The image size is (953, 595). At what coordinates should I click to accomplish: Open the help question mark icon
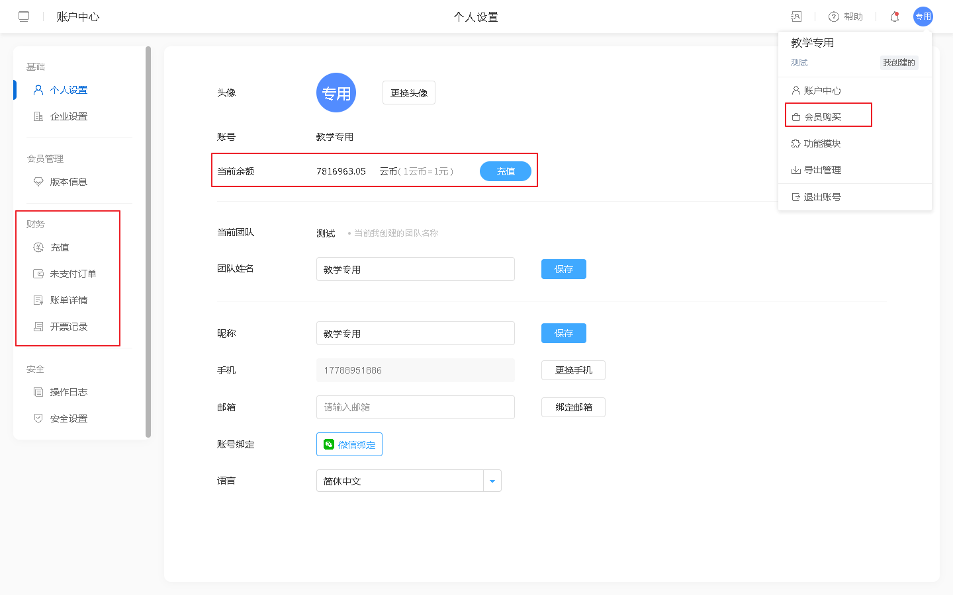(x=834, y=17)
